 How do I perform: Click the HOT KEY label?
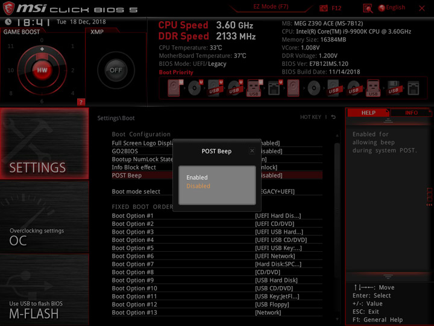(310, 117)
